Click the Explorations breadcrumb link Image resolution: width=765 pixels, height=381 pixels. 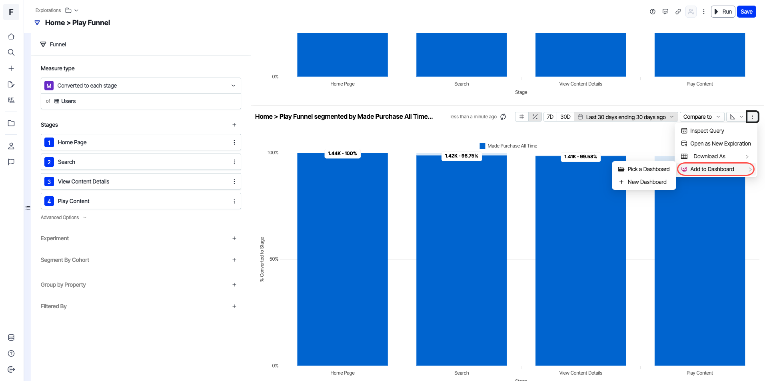click(48, 10)
